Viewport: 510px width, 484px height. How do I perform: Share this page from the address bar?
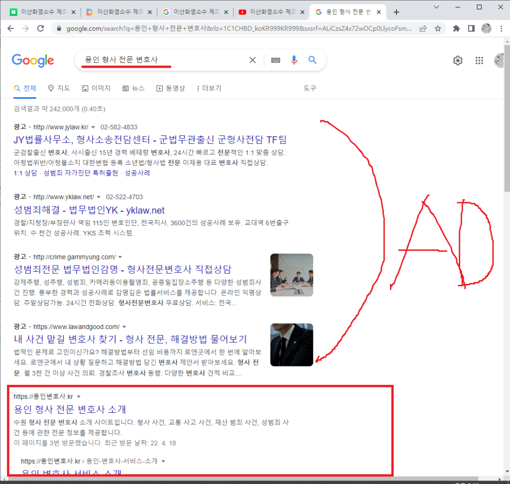coord(423,28)
